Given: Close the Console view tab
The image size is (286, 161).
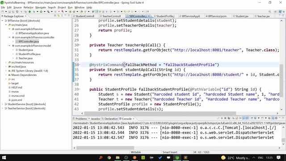Looking at the screenshot, I should pyautogui.click(x=134, y=119).
